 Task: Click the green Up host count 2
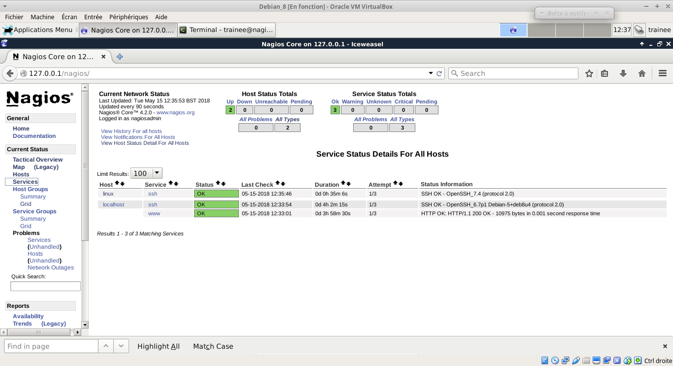coord(230,110)
